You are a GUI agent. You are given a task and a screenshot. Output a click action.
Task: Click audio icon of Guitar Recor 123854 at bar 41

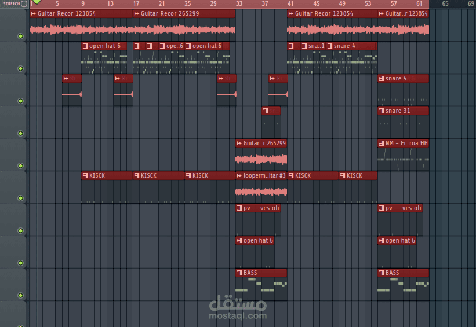(291, 14)
